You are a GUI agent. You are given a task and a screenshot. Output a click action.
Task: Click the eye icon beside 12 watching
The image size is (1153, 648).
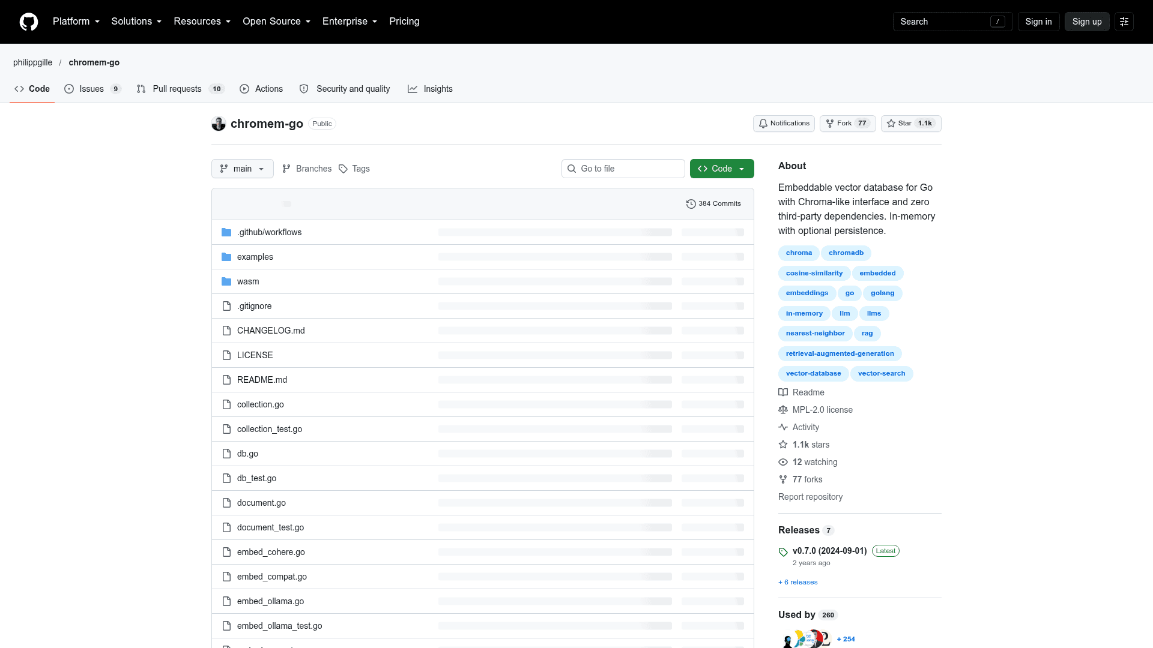pyautogui.click(x=783, y=462)
